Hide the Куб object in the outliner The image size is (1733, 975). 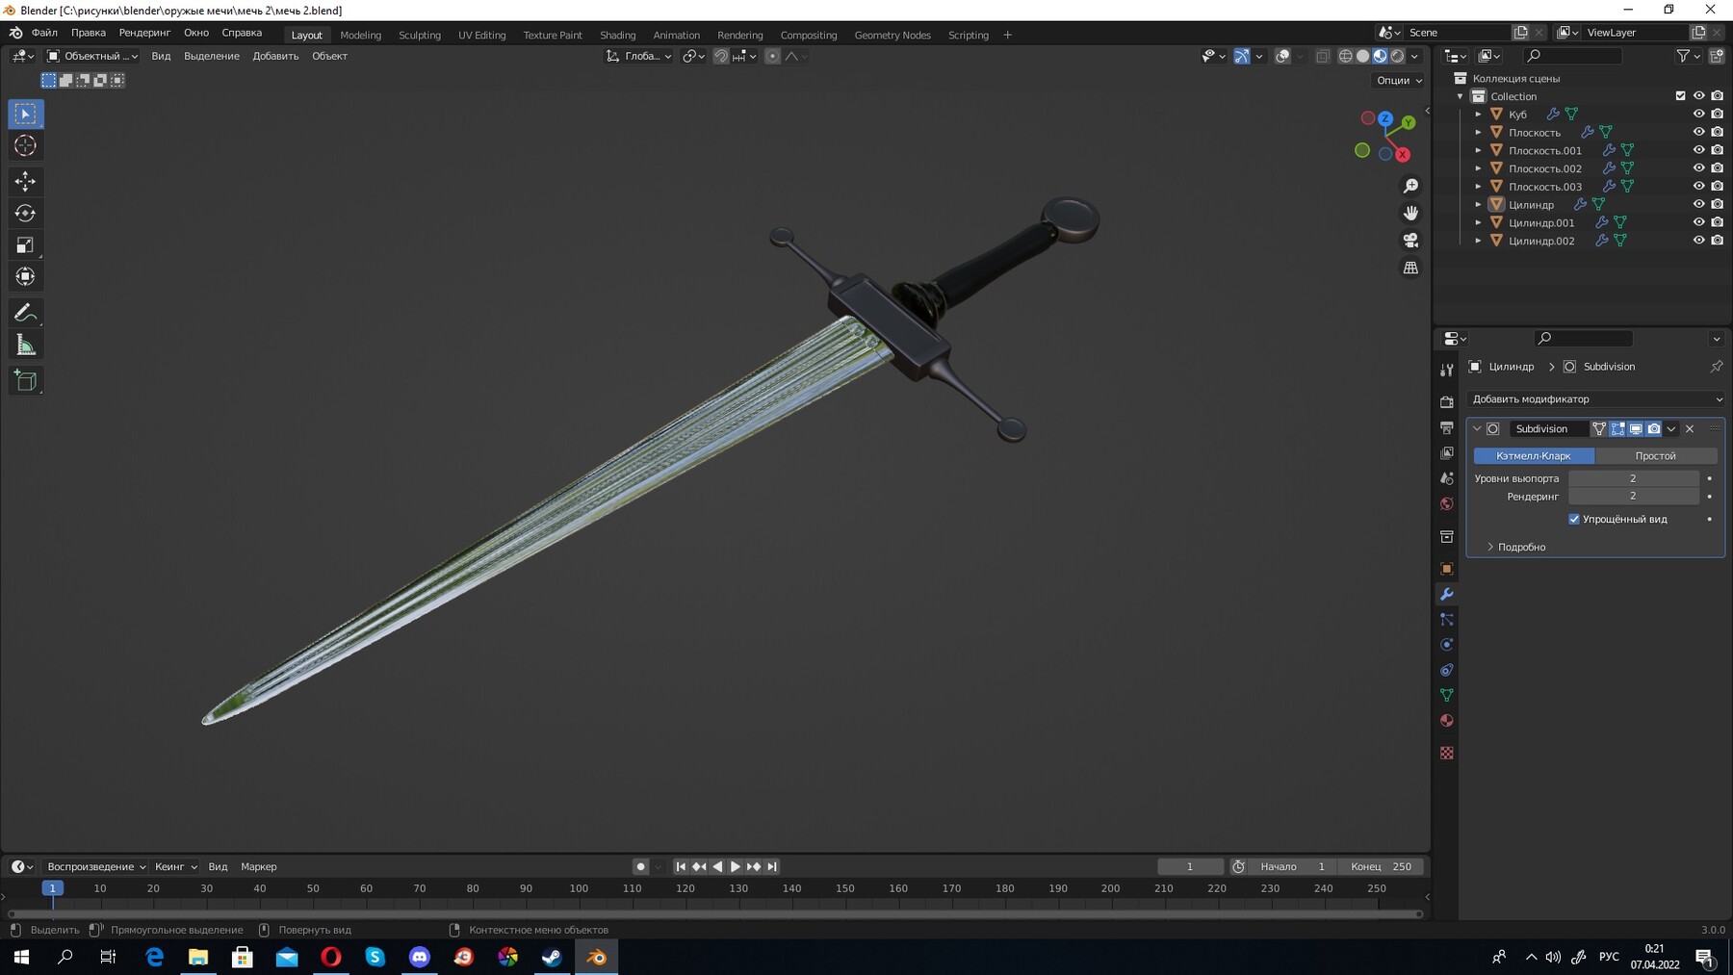tap(1698, 114)
